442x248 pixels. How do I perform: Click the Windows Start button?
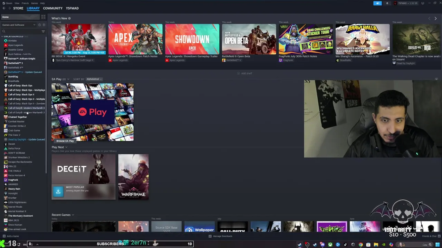(x=438, y=245)
